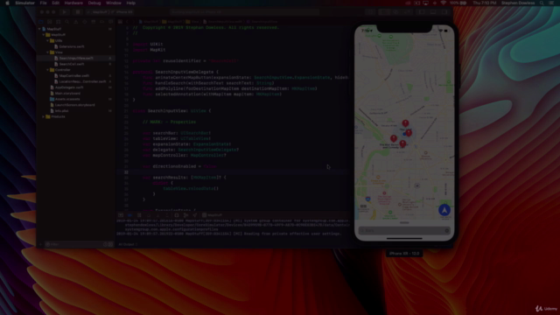Screen dimensions: 560x315
Task: Open the Breakpoint navigator
Action: [101, 22]
